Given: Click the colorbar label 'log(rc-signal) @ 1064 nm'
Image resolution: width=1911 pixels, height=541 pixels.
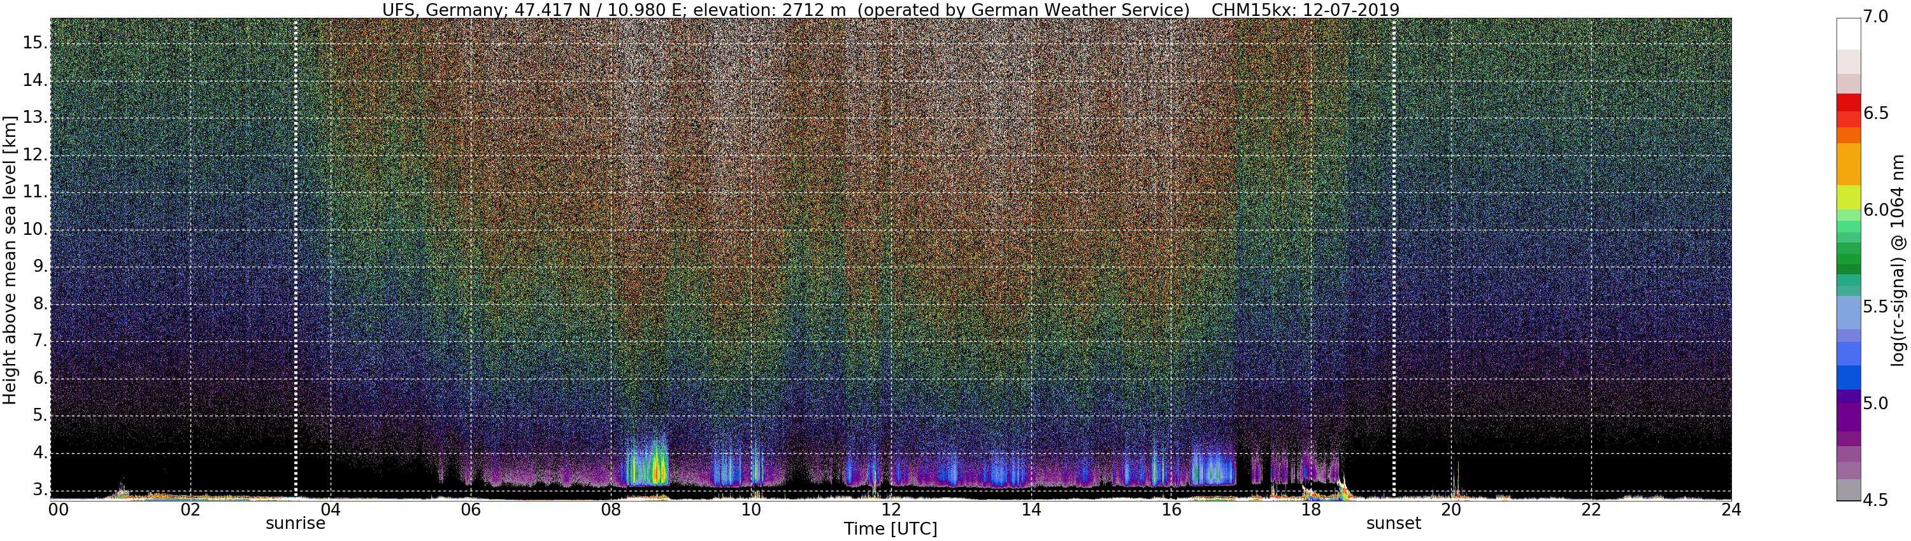Looking at the screenshot, I should [x=1898, y=260].
